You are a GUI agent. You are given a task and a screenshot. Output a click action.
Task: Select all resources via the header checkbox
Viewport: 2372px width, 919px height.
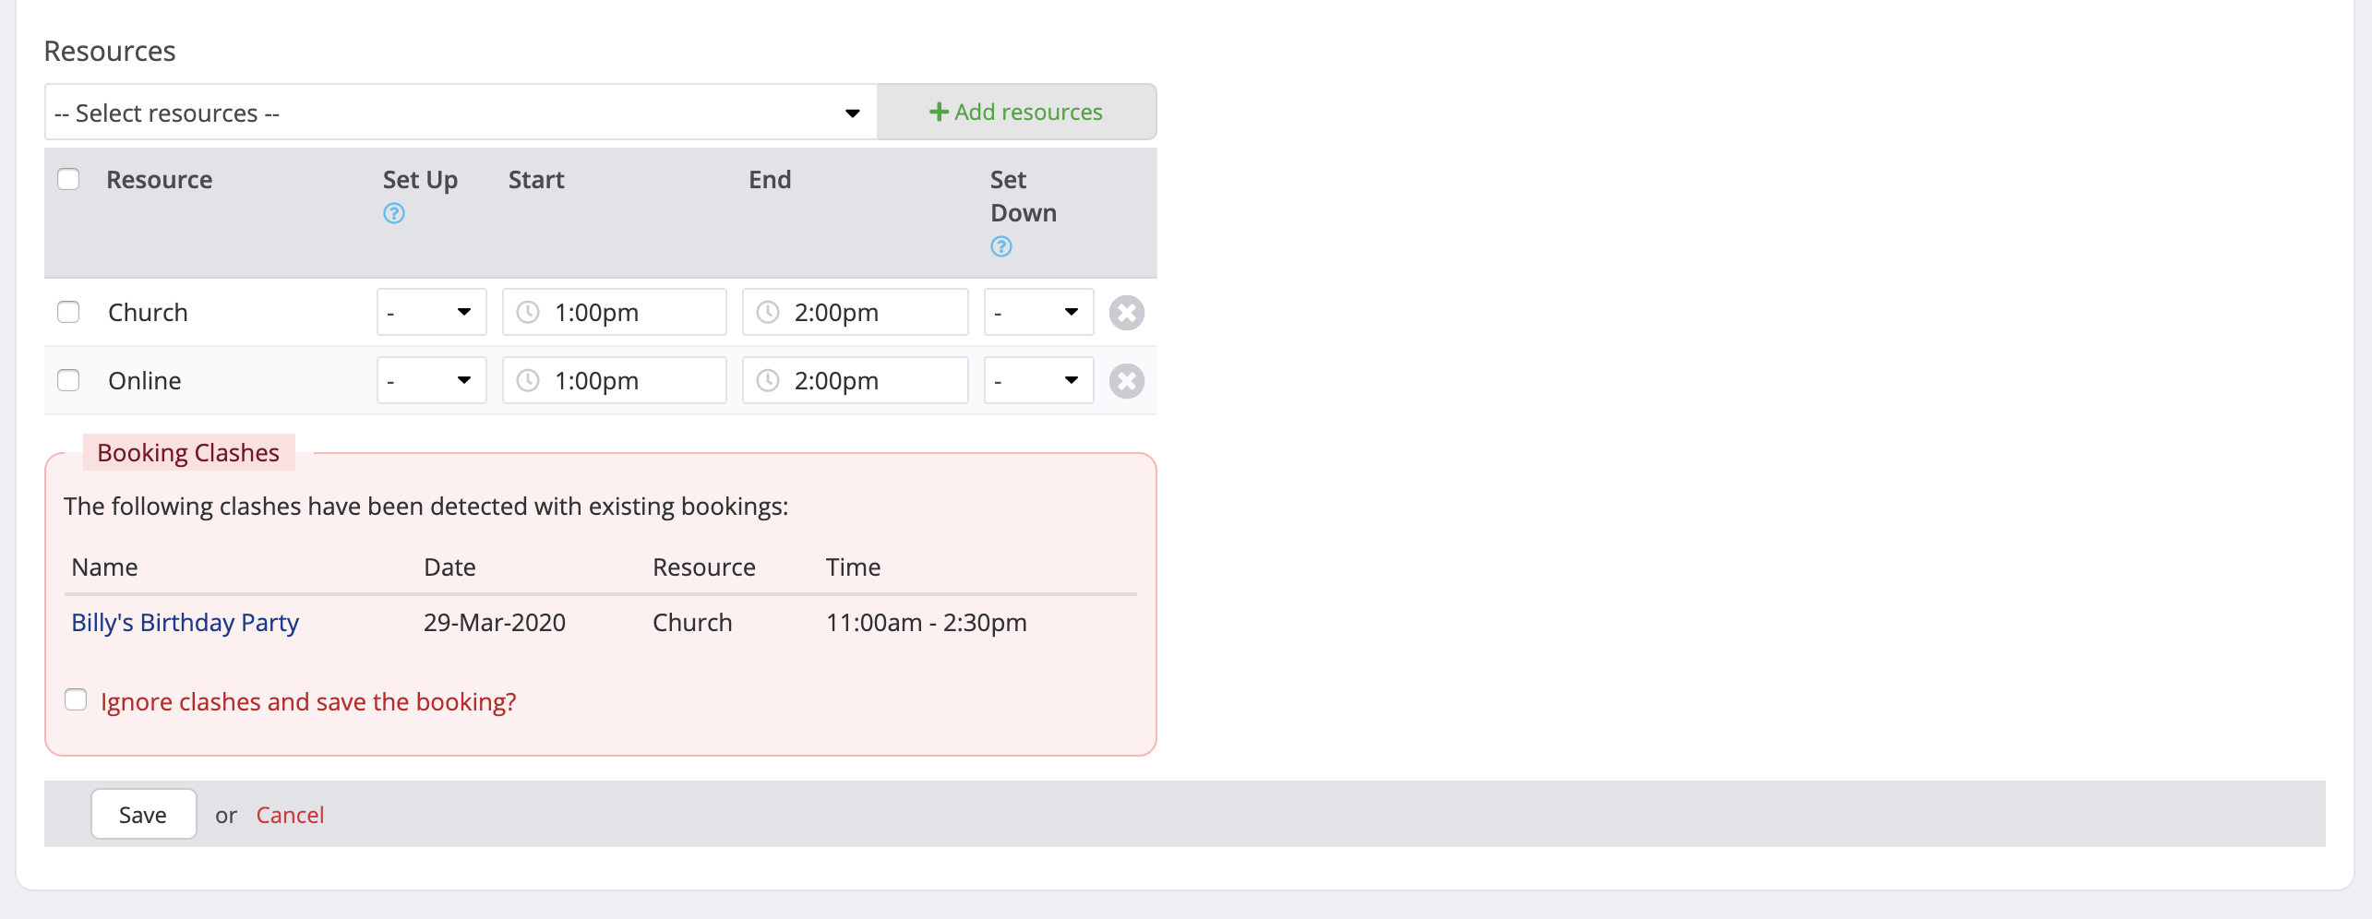click(68, 179)
